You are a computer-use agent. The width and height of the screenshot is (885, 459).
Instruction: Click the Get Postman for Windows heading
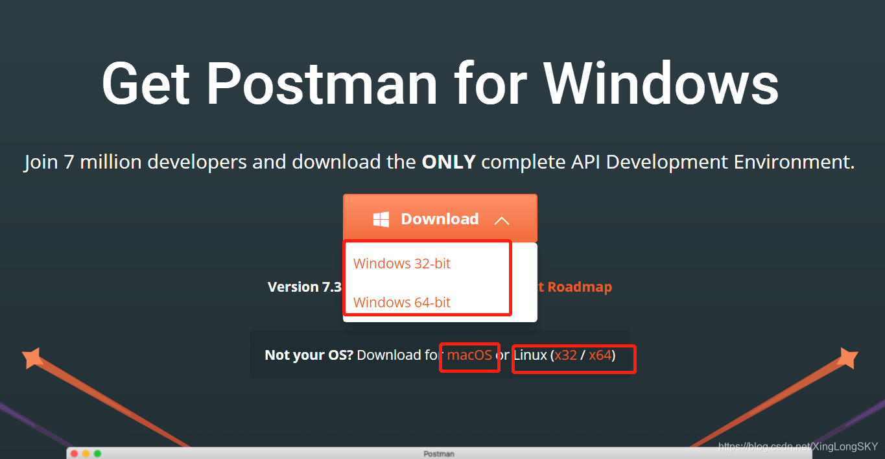(x=440, y=84)
